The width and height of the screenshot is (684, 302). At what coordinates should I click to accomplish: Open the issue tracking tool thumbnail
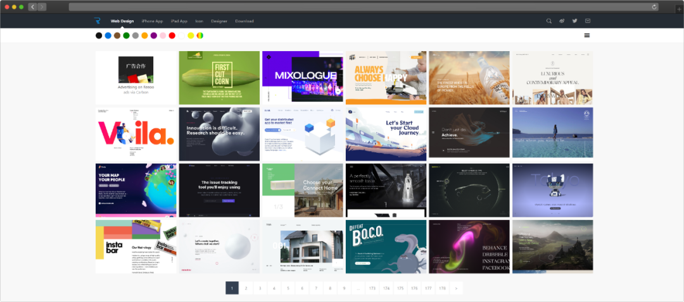click(x=219, y=190)
